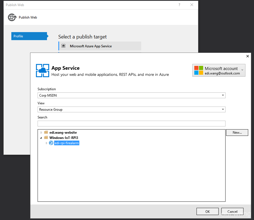Click the App Service cloud icon

(x=43, y=70)
